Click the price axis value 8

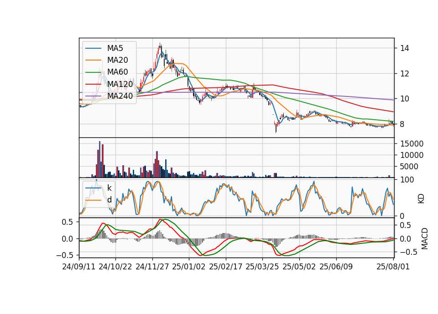click(x=402, y=124)
